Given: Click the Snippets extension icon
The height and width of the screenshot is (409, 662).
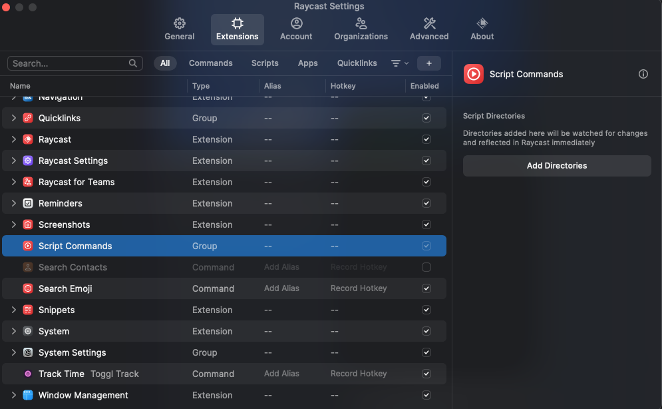Looking at the screenshot, I should (x=27, y=310).
